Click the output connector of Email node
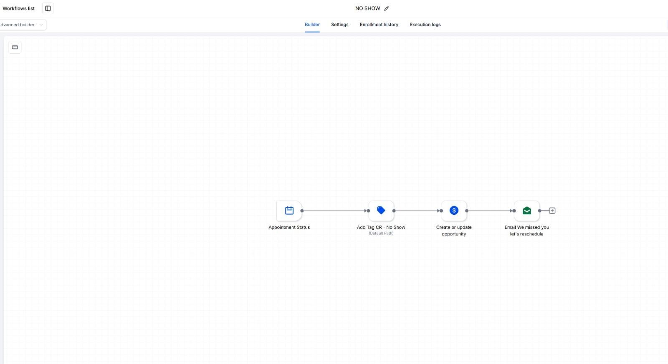The image size is (668, 364). (x=540, y=211)
